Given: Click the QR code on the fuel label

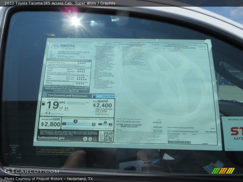Looking at the screenshot, I should 108,136.
